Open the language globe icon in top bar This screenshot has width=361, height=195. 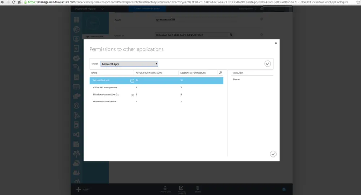coord(262,9)
